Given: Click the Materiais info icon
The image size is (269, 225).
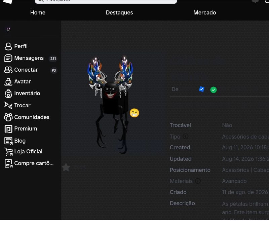Looking at the screenshot, I should tap(198, 181).
